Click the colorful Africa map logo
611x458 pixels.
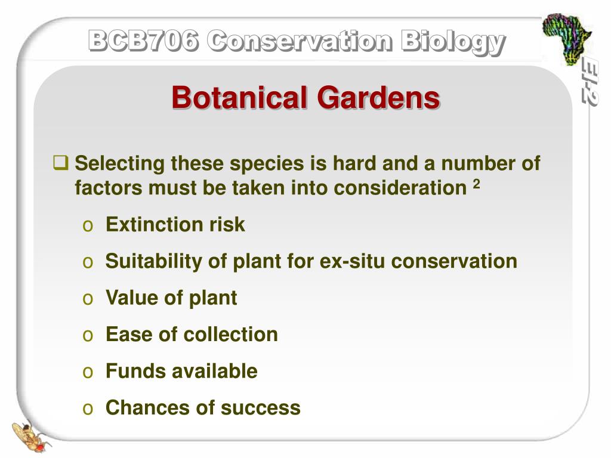pyautogui.click(x=567, y=38)
